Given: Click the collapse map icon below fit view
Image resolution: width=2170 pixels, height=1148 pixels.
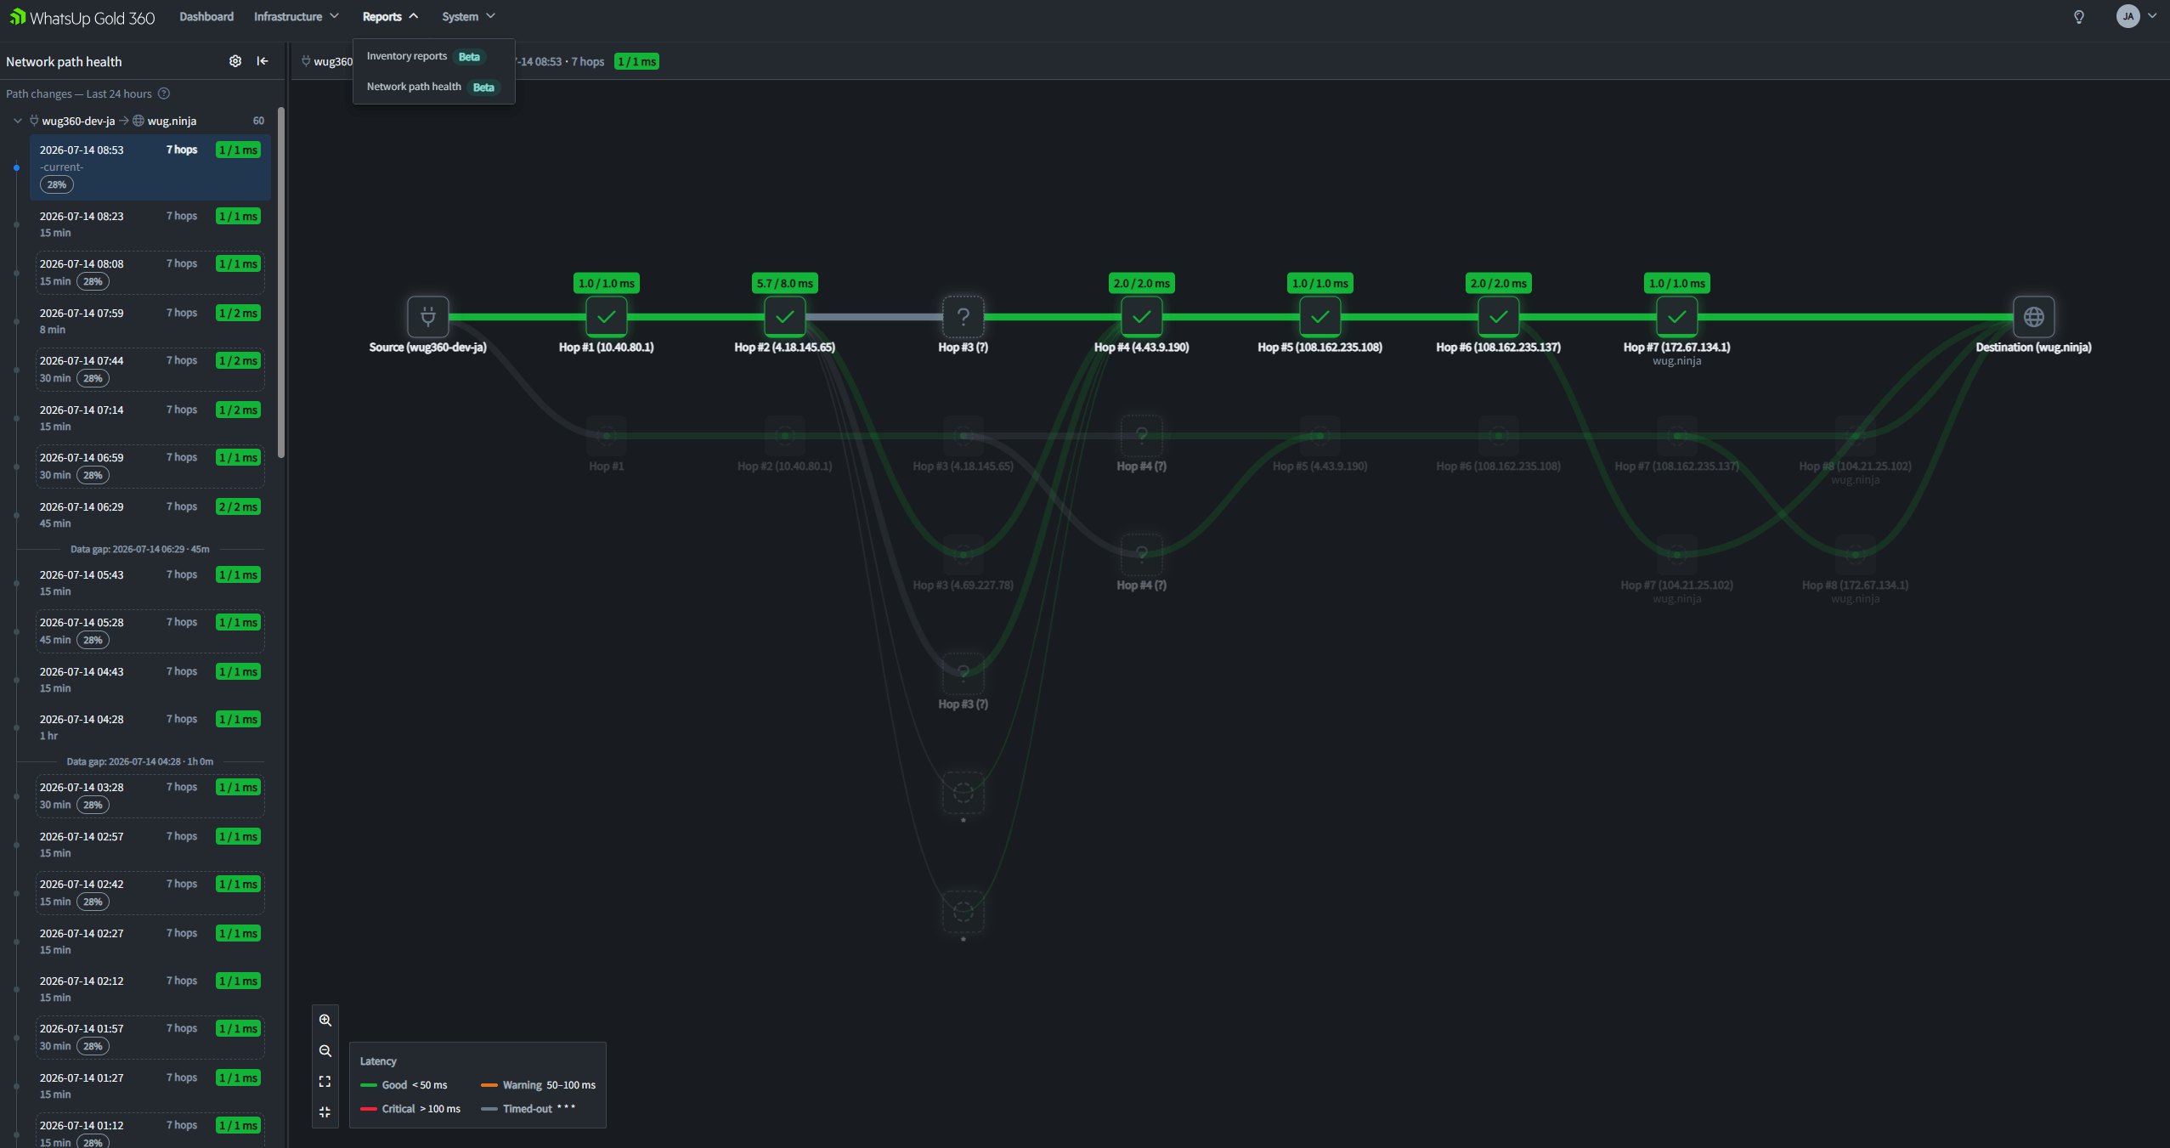Looking at the screenshot, I should point(325,1112).
